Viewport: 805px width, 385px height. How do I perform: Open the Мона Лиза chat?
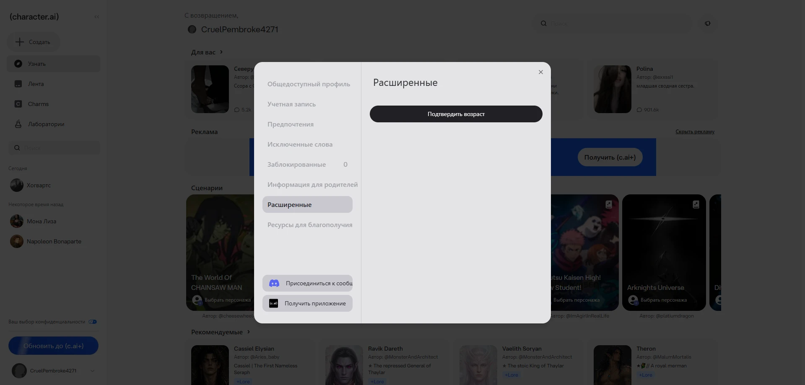coord(54,221)
